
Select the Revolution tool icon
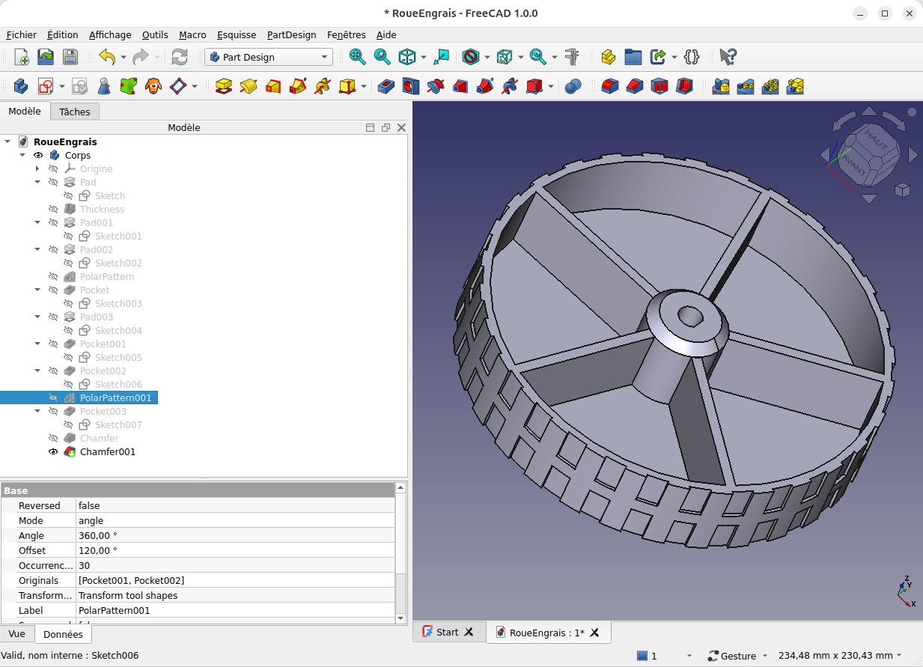(248, 86)
